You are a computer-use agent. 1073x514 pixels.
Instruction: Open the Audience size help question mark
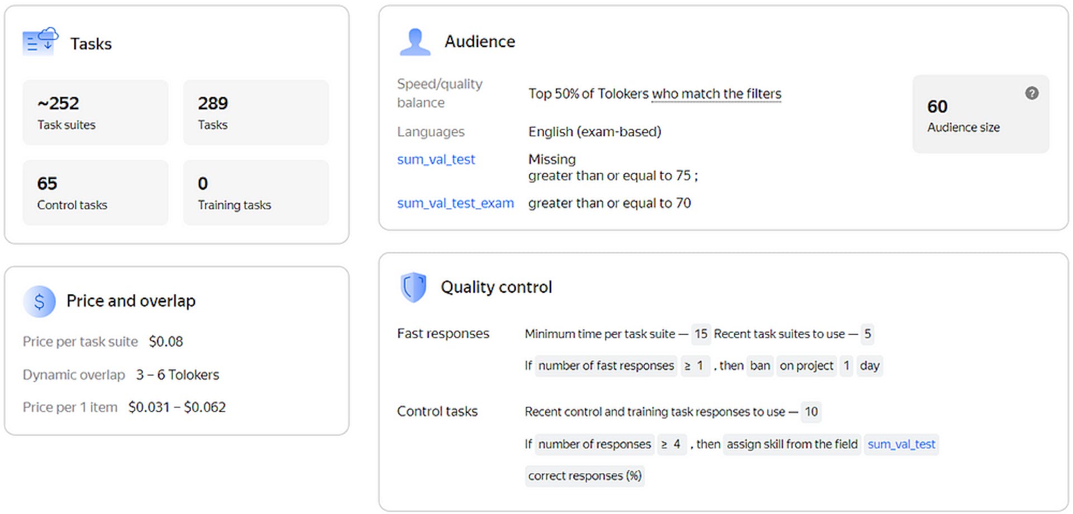pyautogui.click(x=1032, y=93)
